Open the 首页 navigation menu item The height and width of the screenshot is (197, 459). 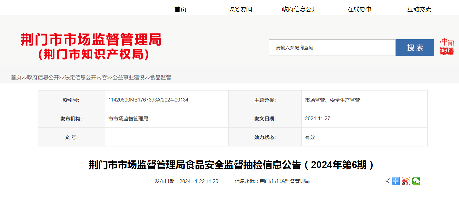click(180, 9)
